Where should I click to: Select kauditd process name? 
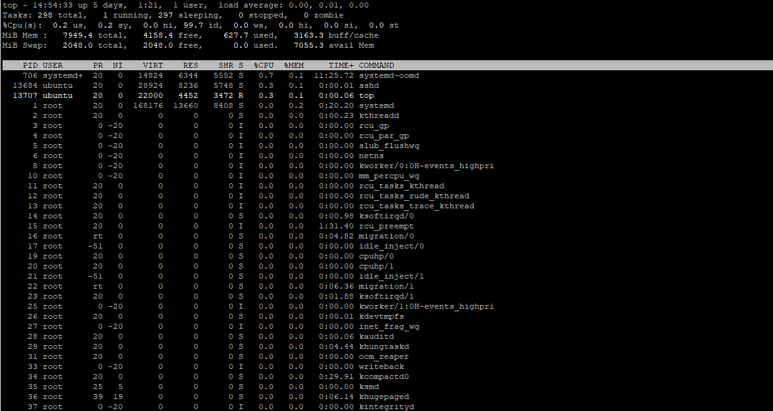(x=376, y=336)
